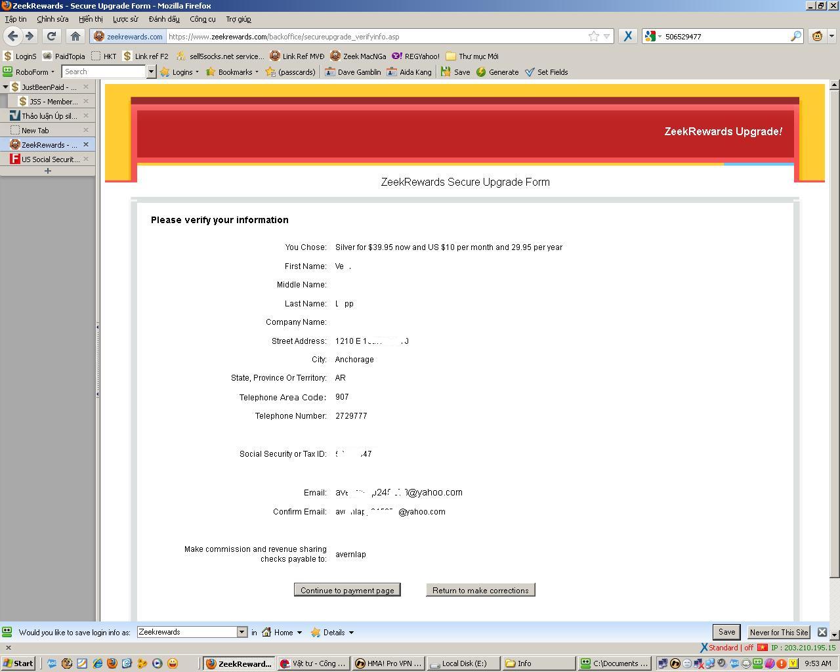Click RoboForm Save toolbar icon
The width and height of the screenshot is (840, 672).
click(x=455, y=72)
